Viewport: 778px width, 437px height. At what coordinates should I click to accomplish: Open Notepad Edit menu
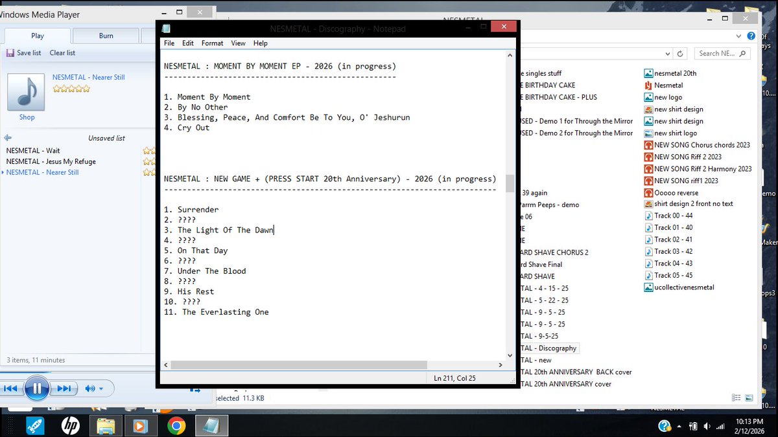click(188, 43)
